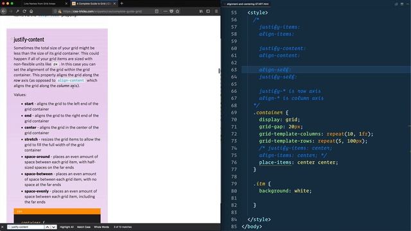Screen dimensions: 411x231
Task: Click the split editor icon in editor
Action: pos(402,4)
